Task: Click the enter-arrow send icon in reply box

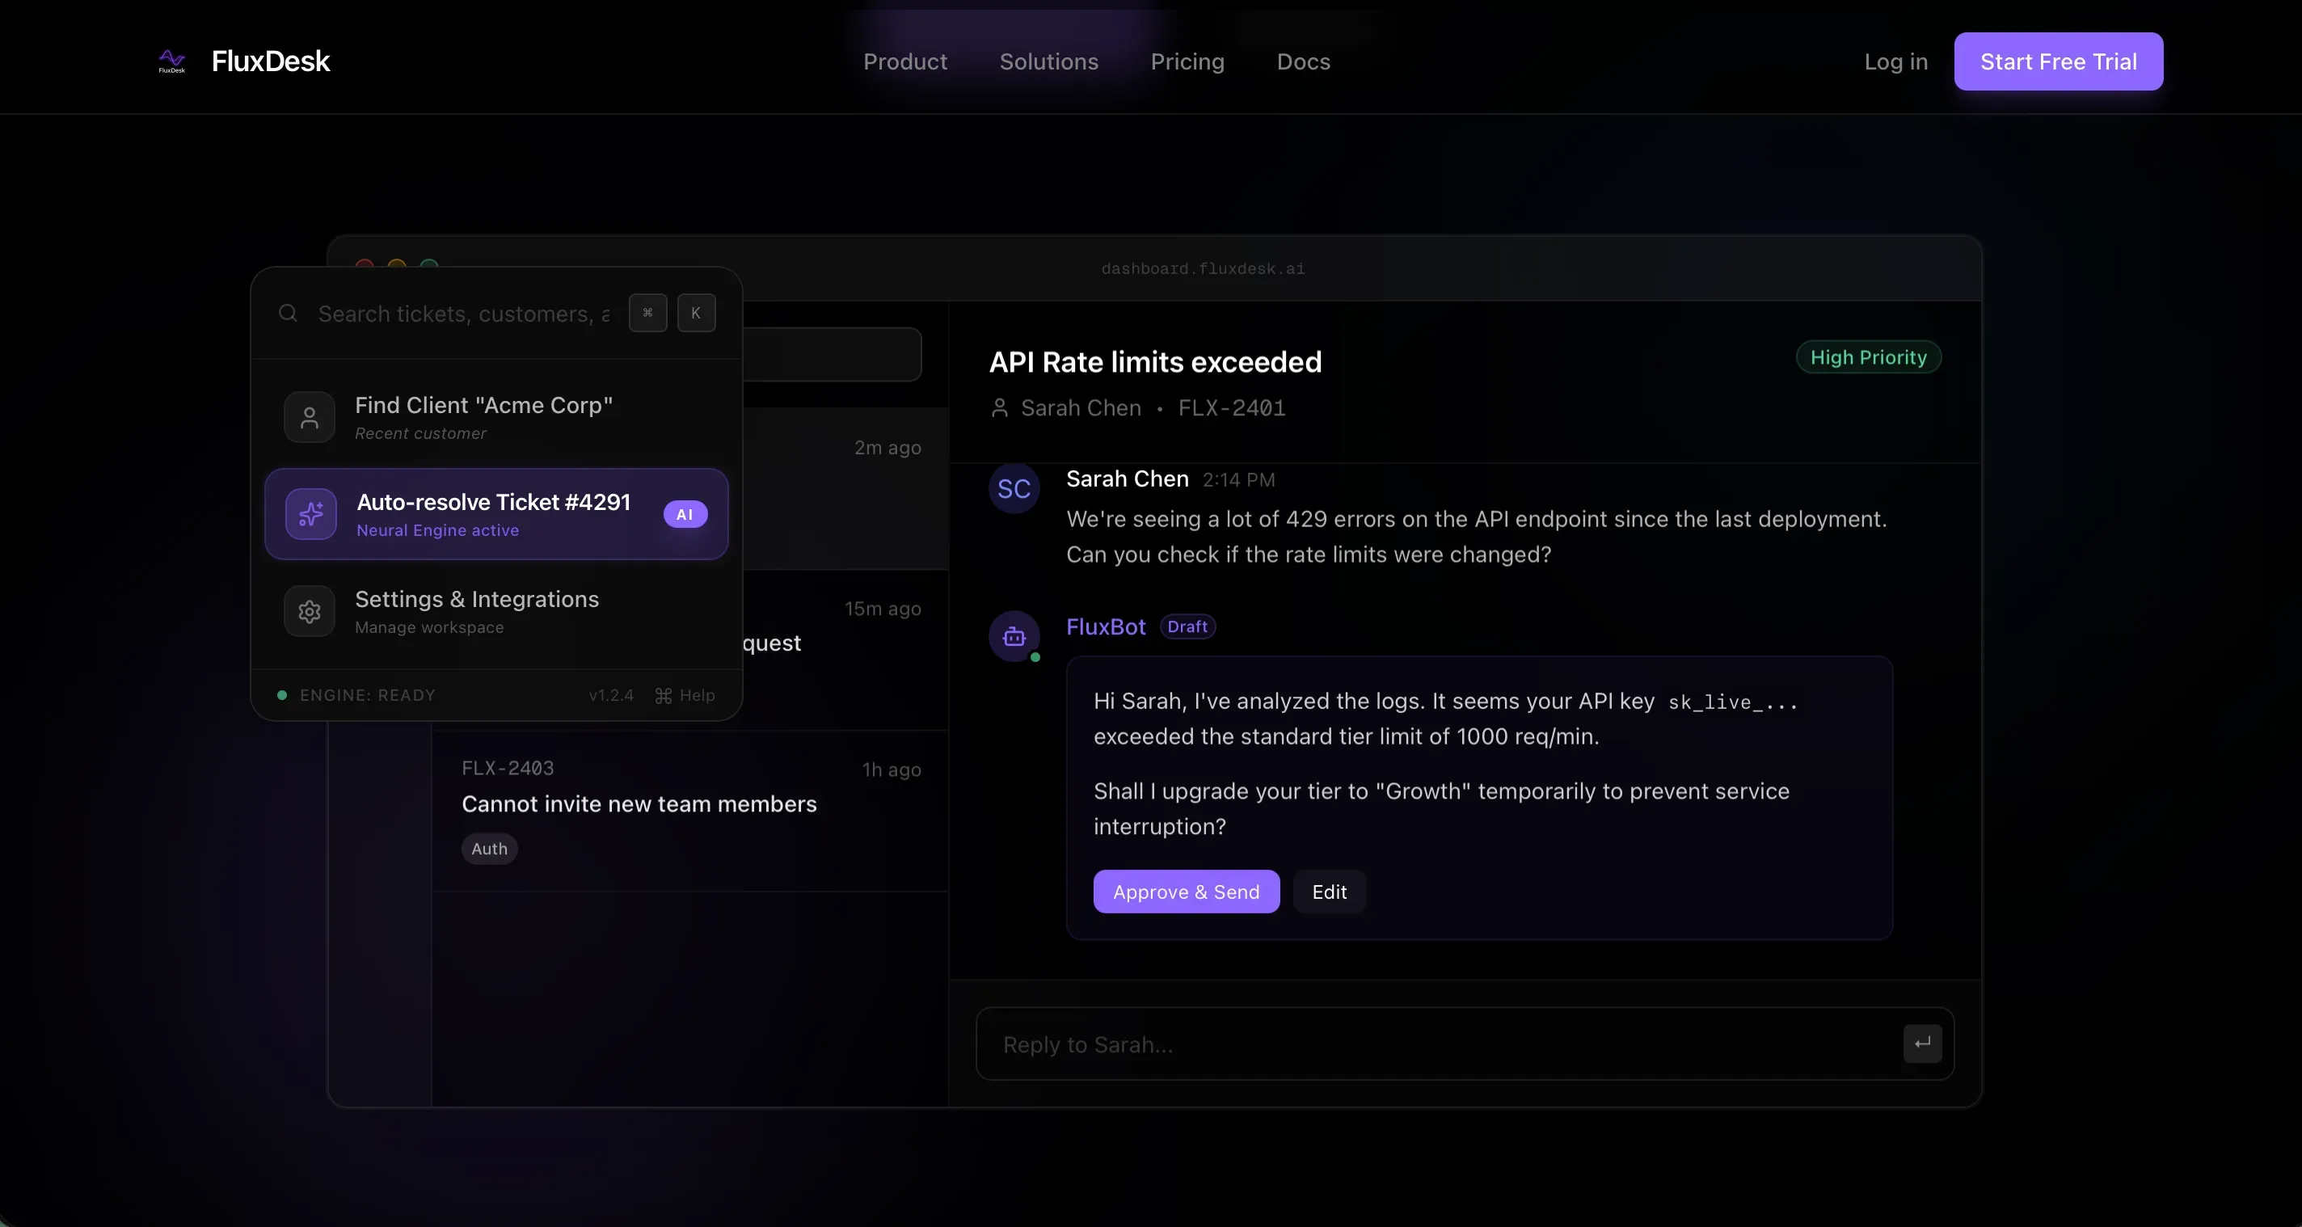Action: (1922, 1043)
